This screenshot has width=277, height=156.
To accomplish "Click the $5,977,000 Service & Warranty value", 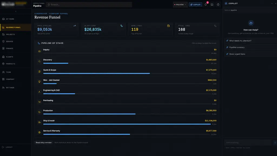I will click(x=211, y=131).
